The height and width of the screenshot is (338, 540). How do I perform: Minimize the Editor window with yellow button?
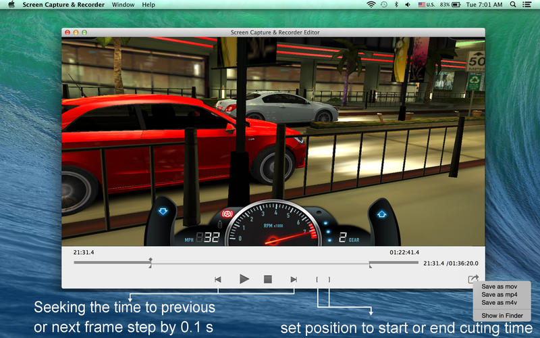click(76, 32)
